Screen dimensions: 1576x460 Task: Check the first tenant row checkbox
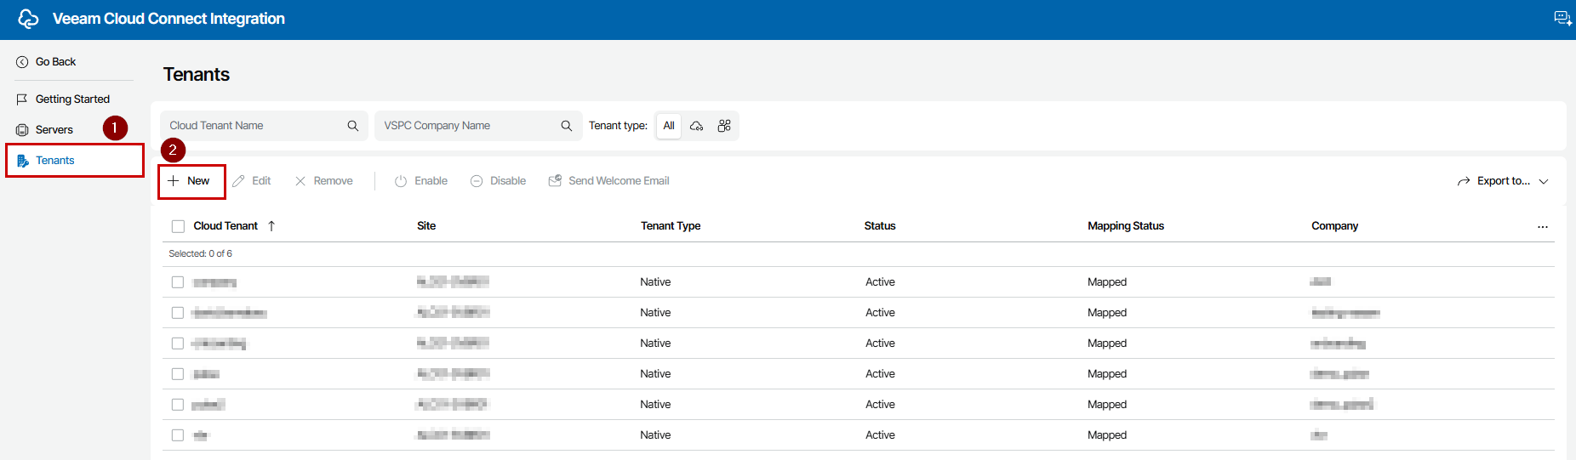(x=178, y=282)
